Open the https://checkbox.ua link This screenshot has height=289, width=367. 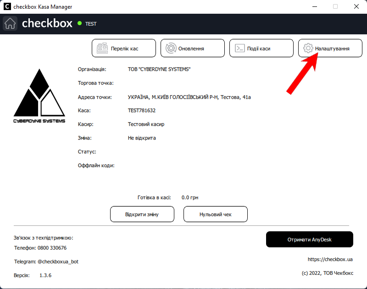[x=330, y=259]
